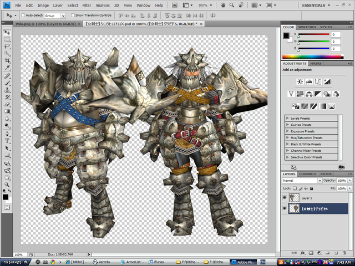Toggle lock position
Image resolution: width=355 pixels, height=266 pixels.
click(306, 188)
